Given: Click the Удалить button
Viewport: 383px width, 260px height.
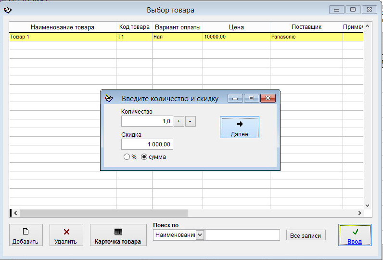Looking at the screenshot, I should [x=66, y=235].
